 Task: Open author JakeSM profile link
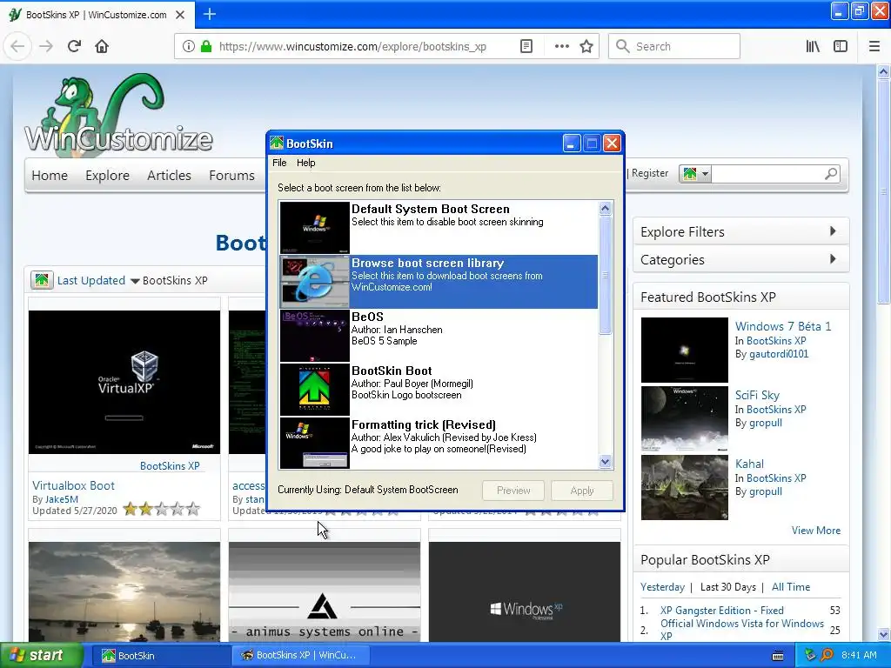point(62,499)
